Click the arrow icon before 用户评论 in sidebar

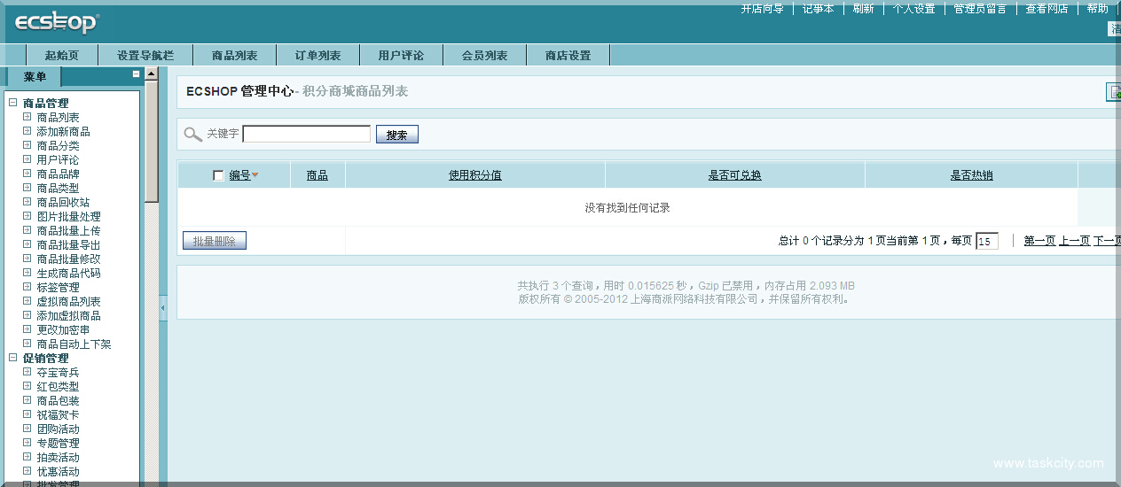point(27,159)
